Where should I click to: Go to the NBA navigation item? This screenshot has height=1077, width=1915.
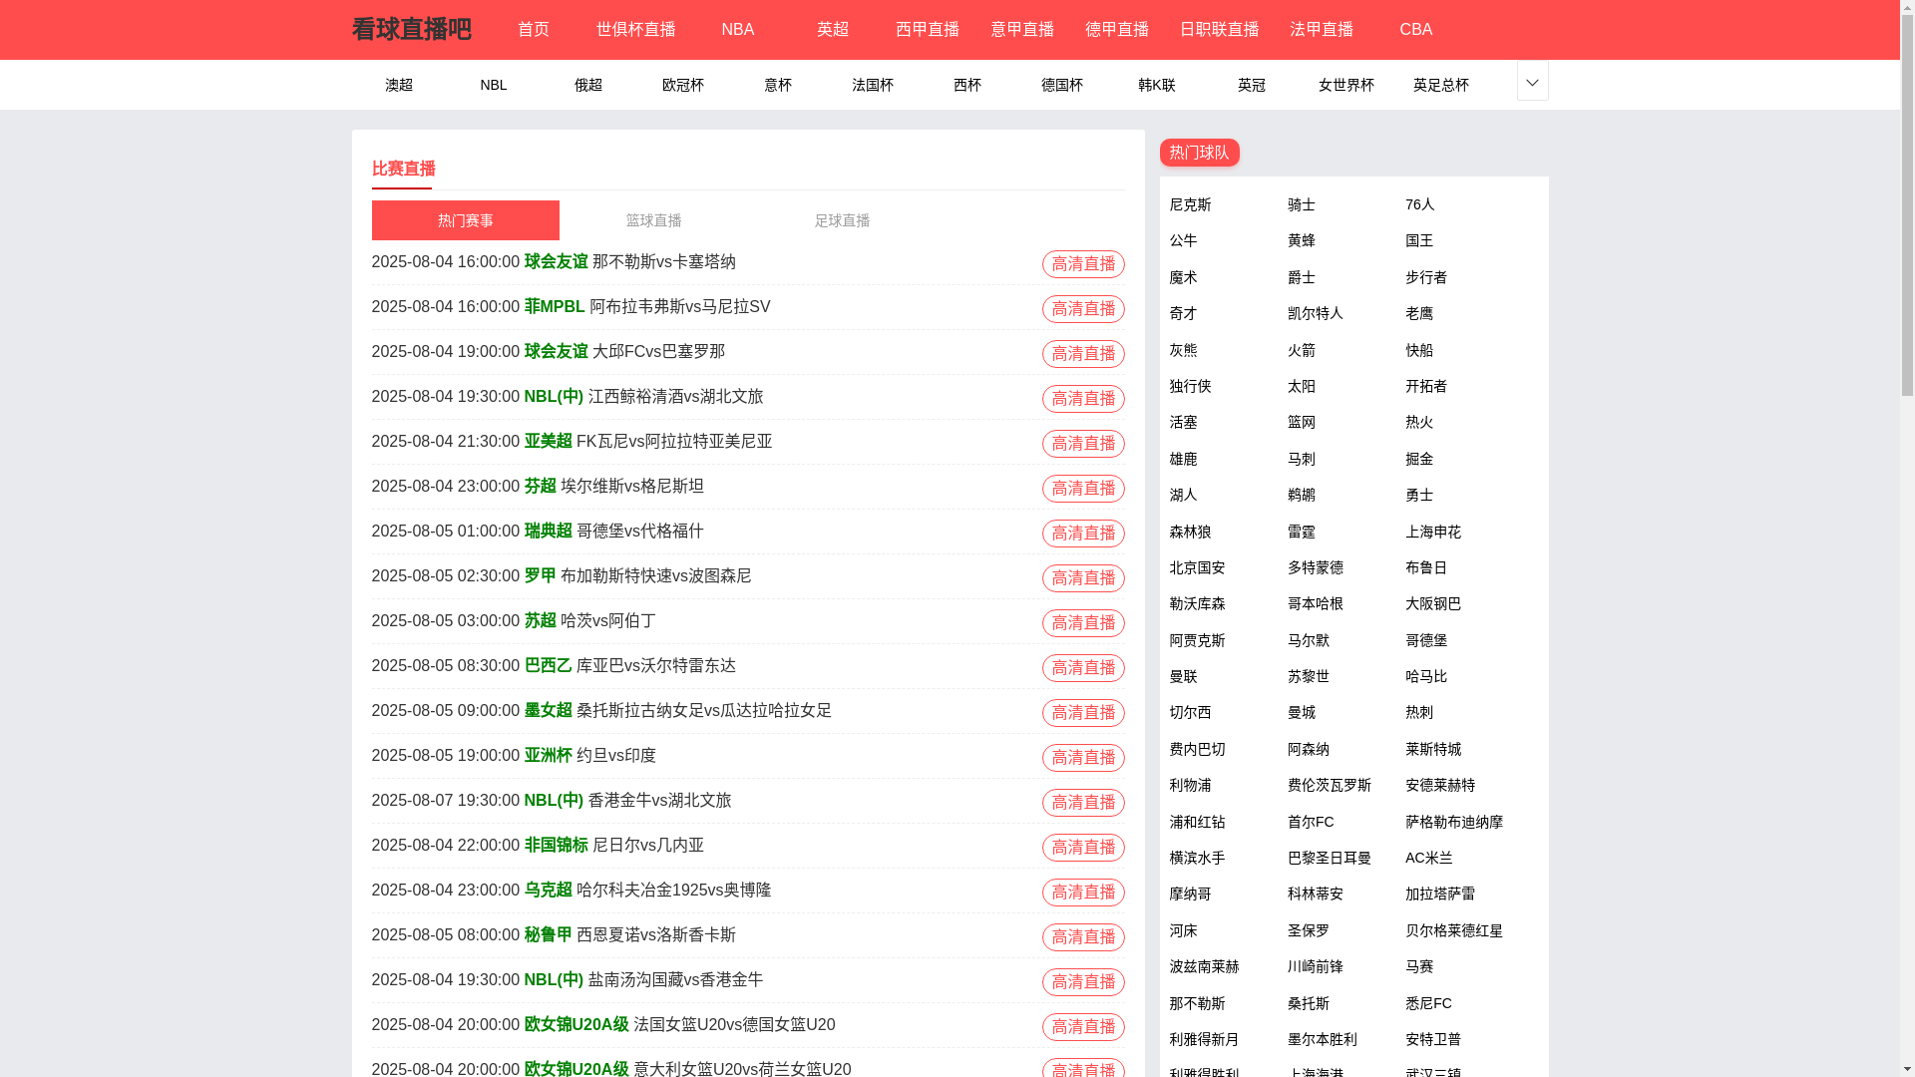738,30
